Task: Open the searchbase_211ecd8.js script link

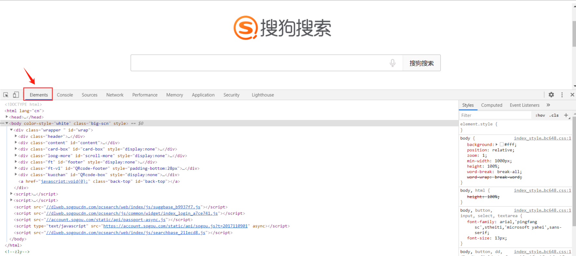Action: tap(126, 233)
